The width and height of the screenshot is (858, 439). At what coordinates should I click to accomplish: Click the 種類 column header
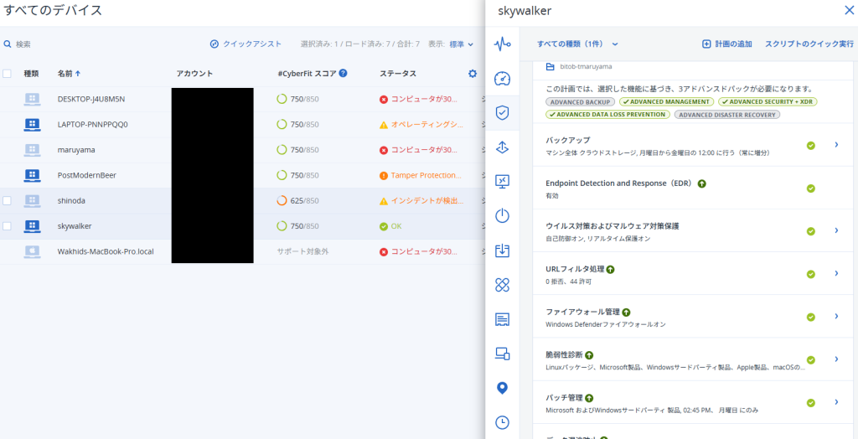pyautogui.click(x=31, y=74)
